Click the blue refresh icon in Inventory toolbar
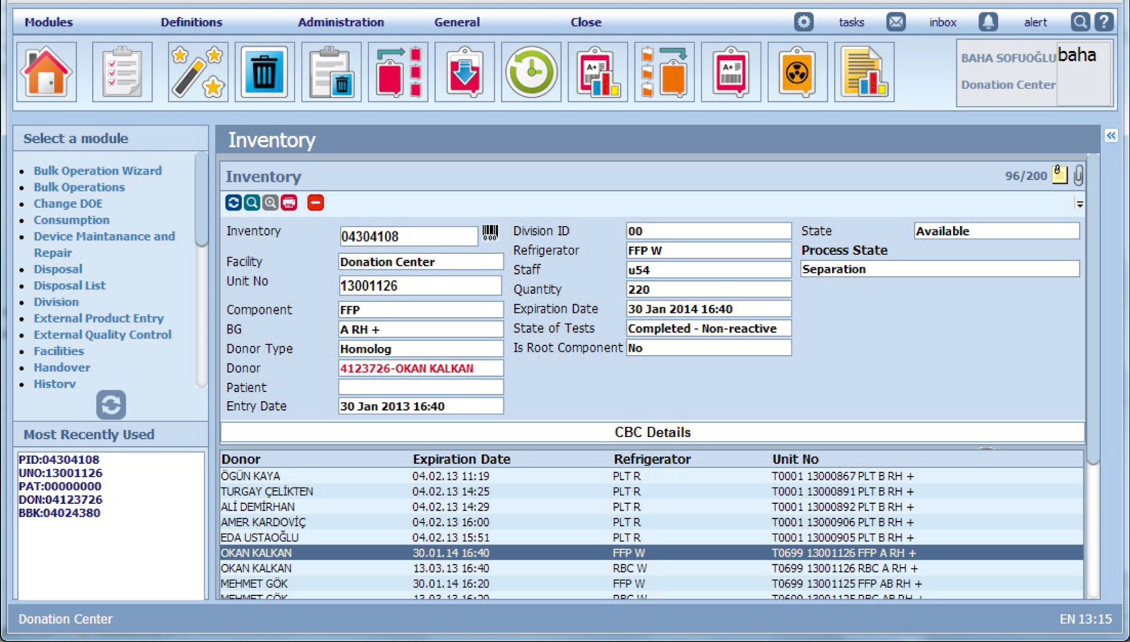 click(233, 203)
